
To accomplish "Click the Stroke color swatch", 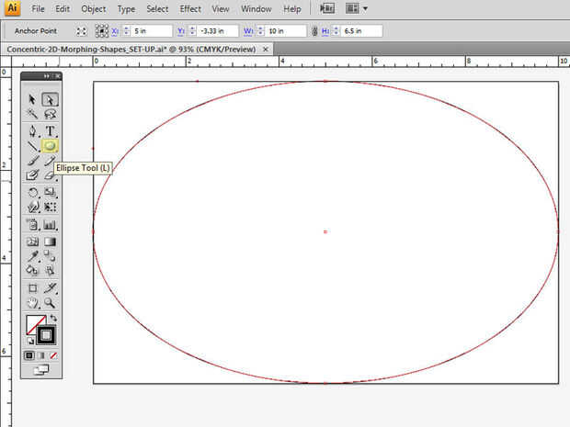I will (45, 335).
